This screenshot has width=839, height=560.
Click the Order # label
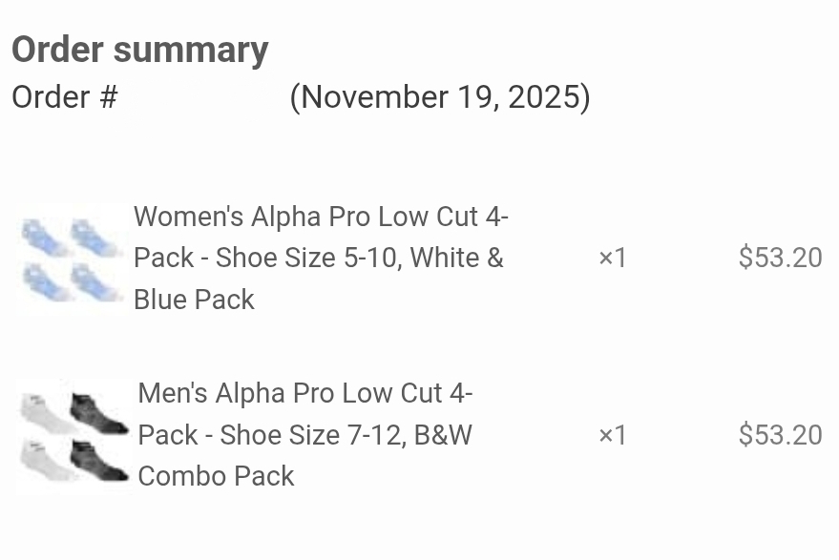click(x=64, y=97)
